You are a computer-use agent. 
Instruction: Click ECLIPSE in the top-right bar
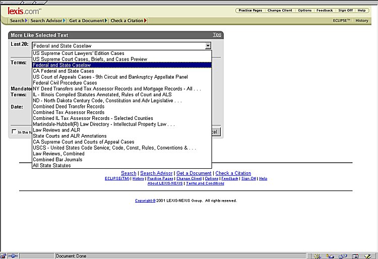point(341,21)
